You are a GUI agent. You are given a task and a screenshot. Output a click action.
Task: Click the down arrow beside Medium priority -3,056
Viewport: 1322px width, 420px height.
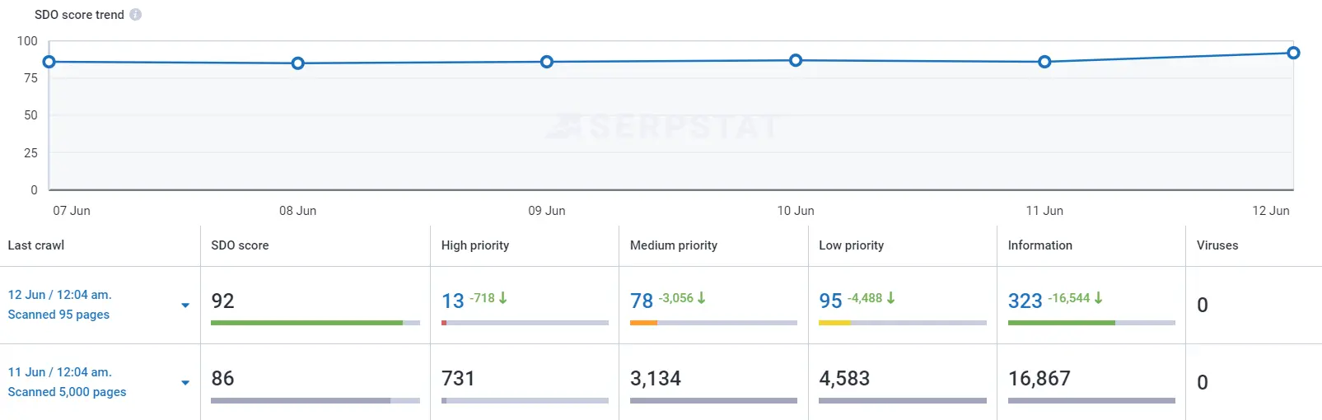point(702,298)
